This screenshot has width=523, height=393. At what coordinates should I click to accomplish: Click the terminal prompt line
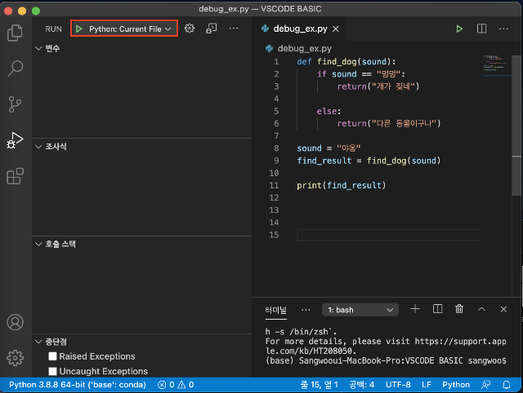pos(386,360)
